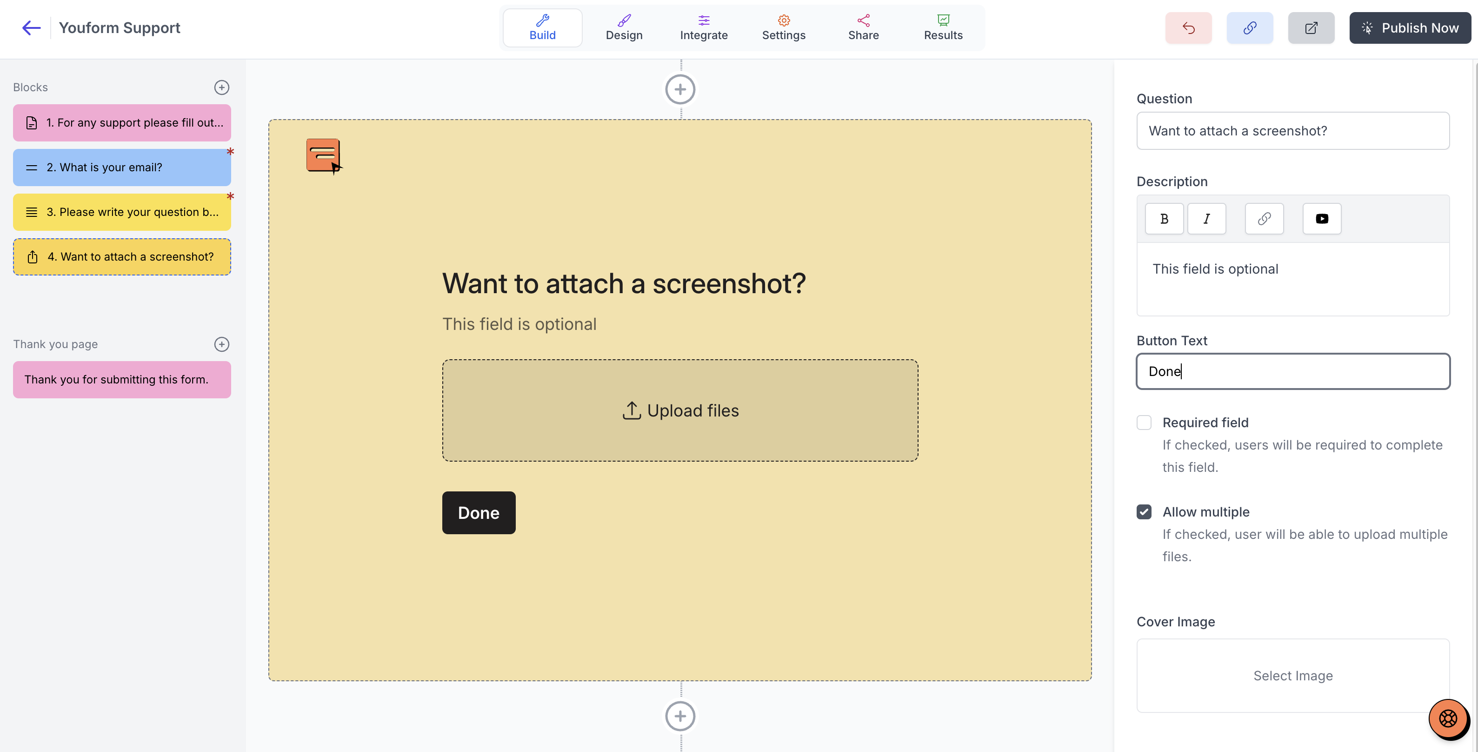Select block 1 For any support
The width and height of the screenshot is (1478, 752).
click(x=122, y=122)
